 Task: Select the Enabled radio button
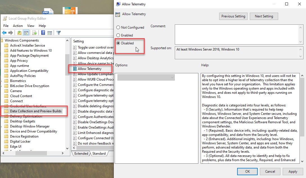[118, 35]
